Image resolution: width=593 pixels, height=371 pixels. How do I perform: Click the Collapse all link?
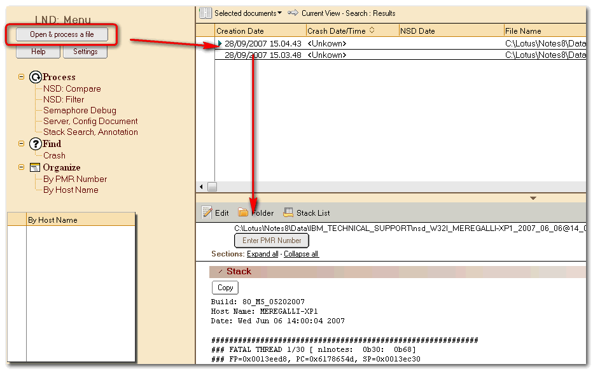(301, 254)
